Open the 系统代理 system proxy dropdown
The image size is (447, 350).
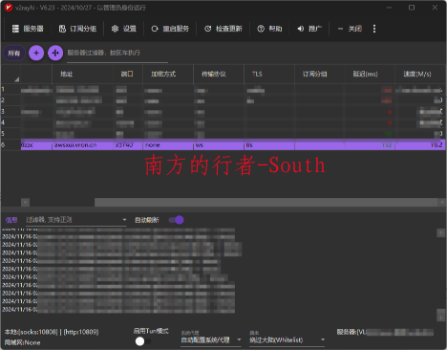211,340
